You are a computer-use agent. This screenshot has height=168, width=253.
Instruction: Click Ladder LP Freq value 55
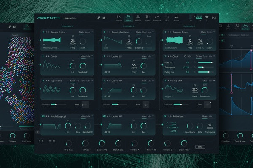point(134,65)
